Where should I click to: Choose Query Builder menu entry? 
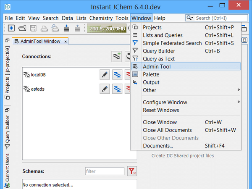click(159, 51)
